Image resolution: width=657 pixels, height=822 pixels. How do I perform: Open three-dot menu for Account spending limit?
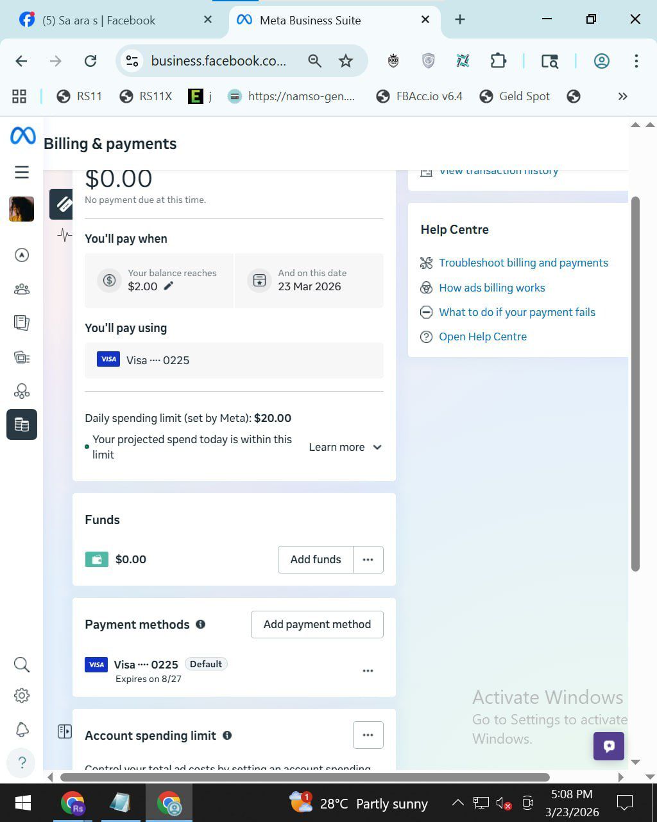[368, 735]
